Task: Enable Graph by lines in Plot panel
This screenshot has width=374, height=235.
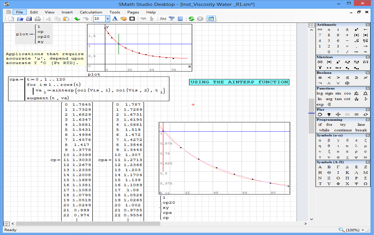Action: (x=356, y=114)
